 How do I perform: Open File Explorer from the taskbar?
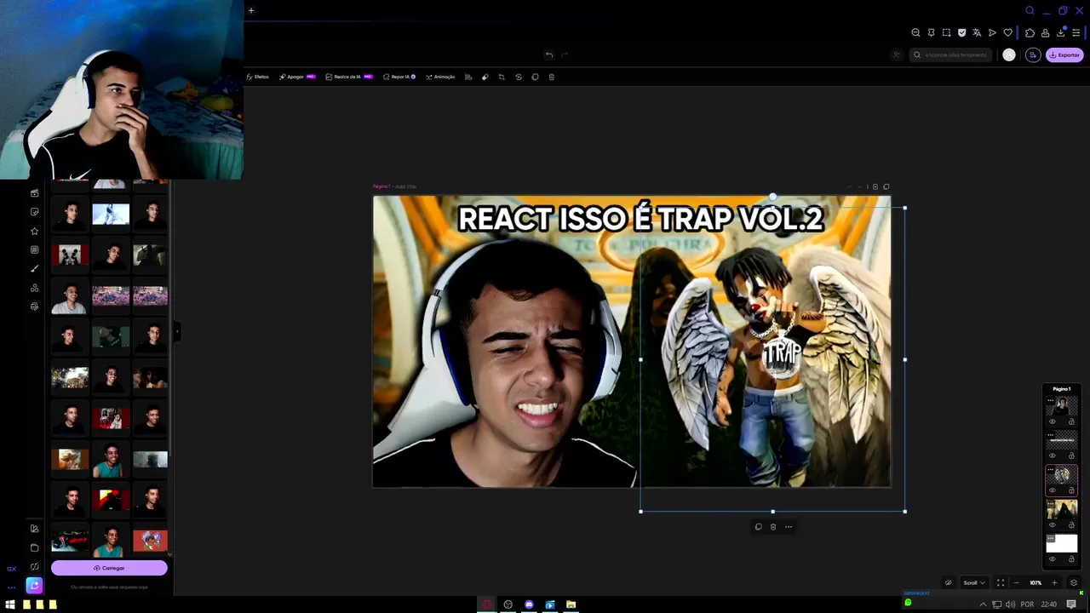(571, 604)
